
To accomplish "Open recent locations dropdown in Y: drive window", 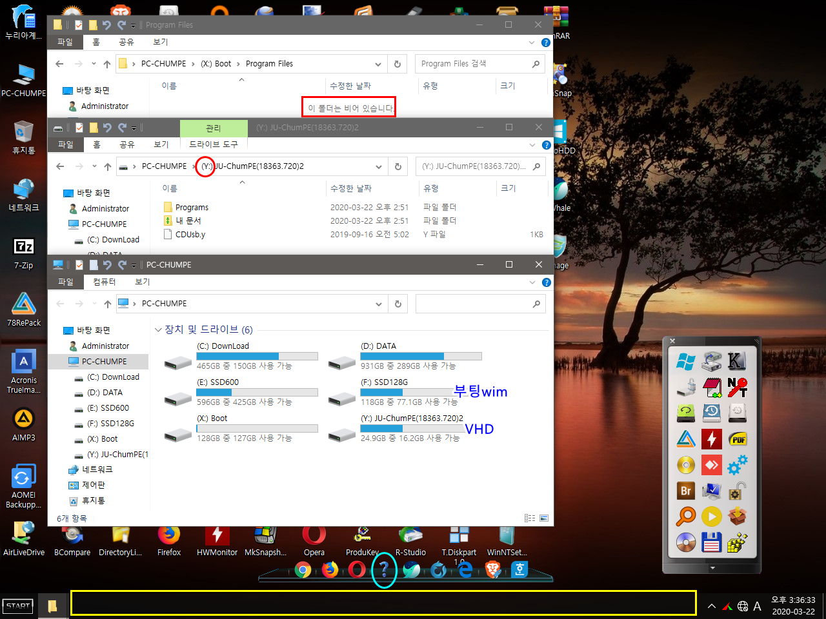I will tap(94, 166).
